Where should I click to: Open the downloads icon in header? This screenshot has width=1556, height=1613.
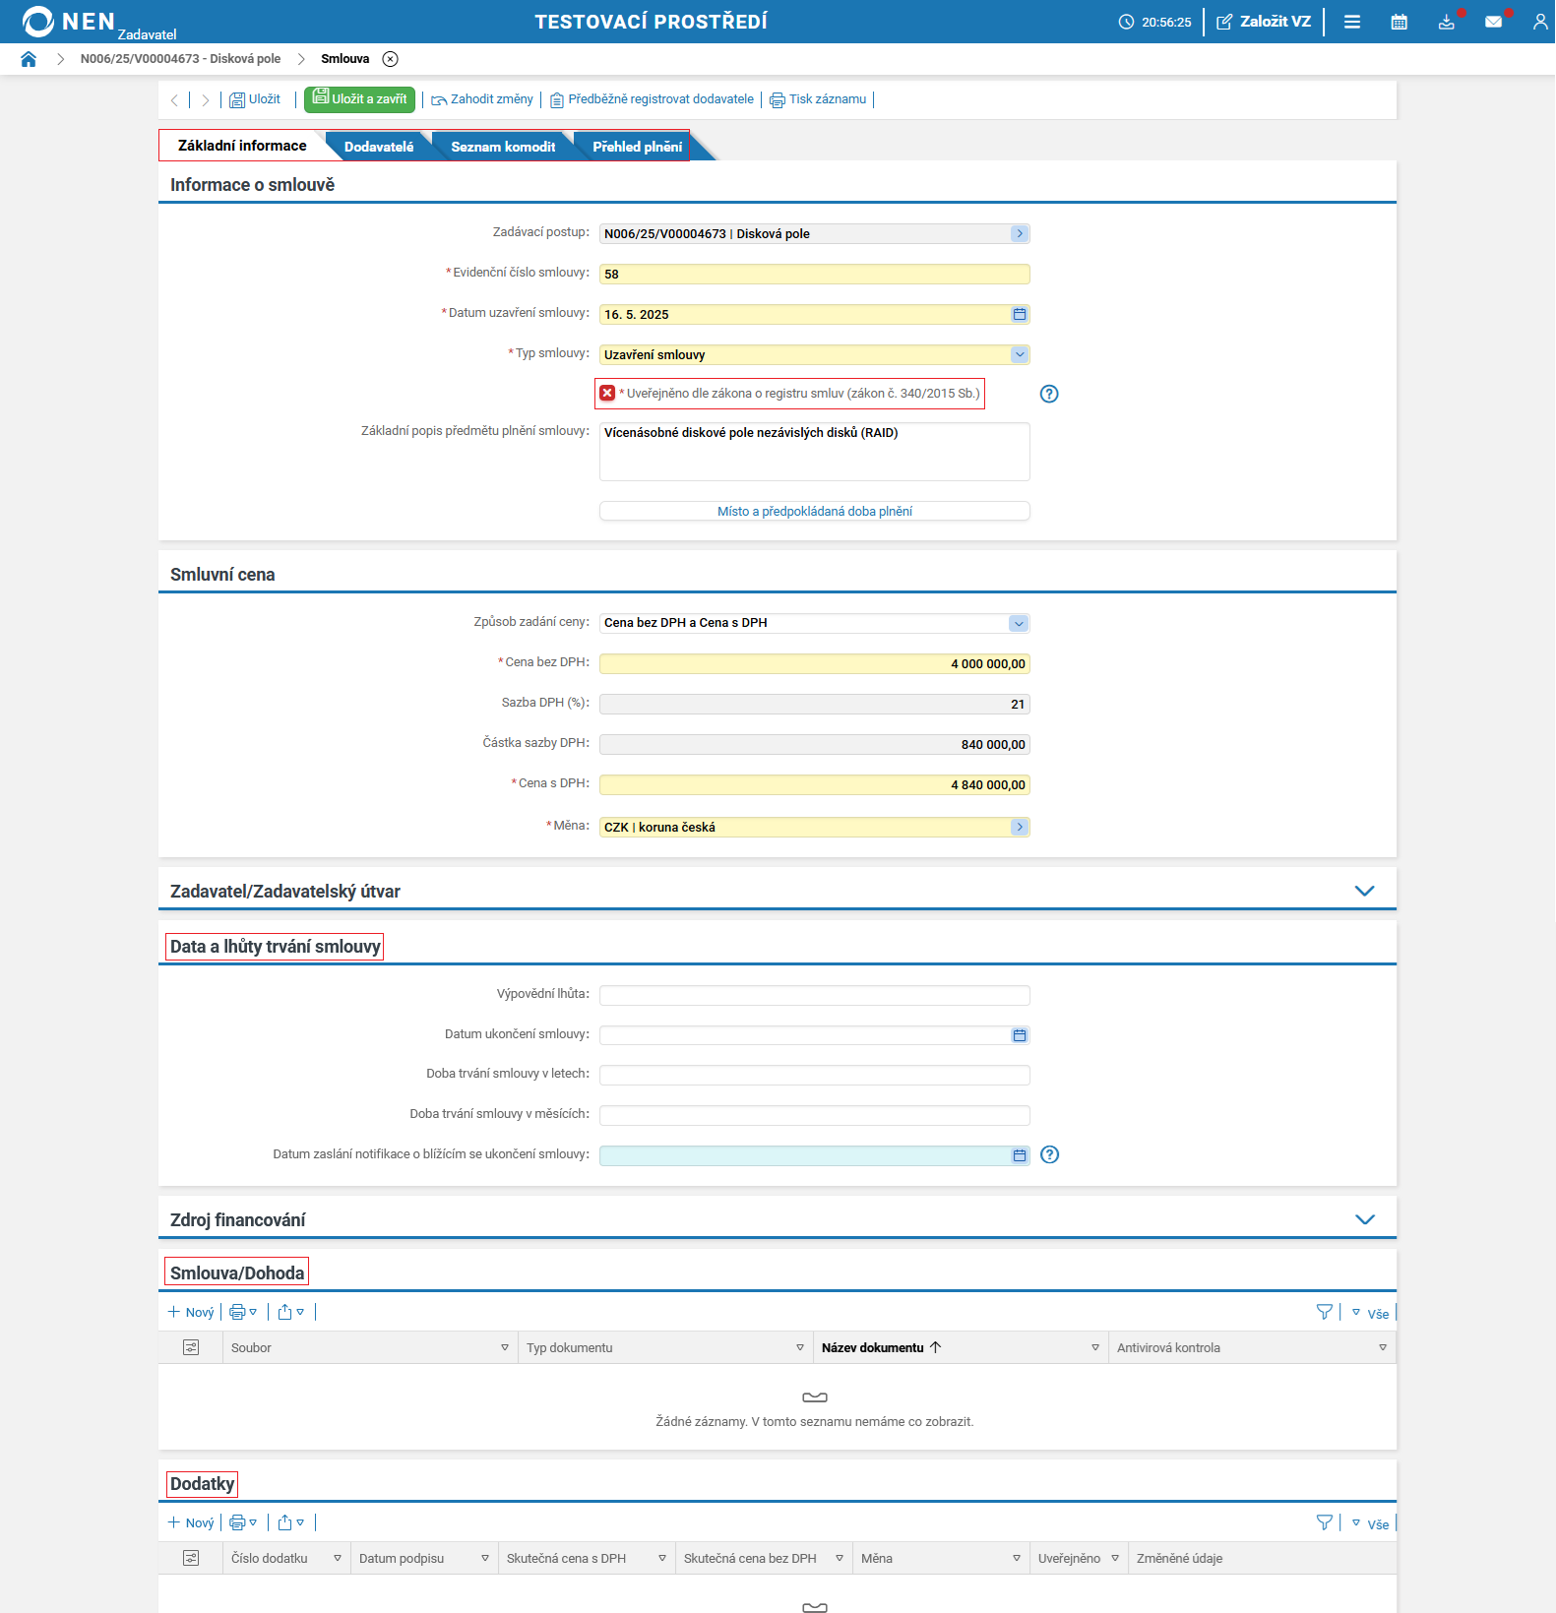[x=1446, y=22]
